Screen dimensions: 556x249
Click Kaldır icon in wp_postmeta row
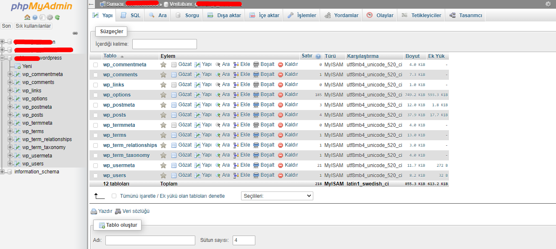click(281, 105)
